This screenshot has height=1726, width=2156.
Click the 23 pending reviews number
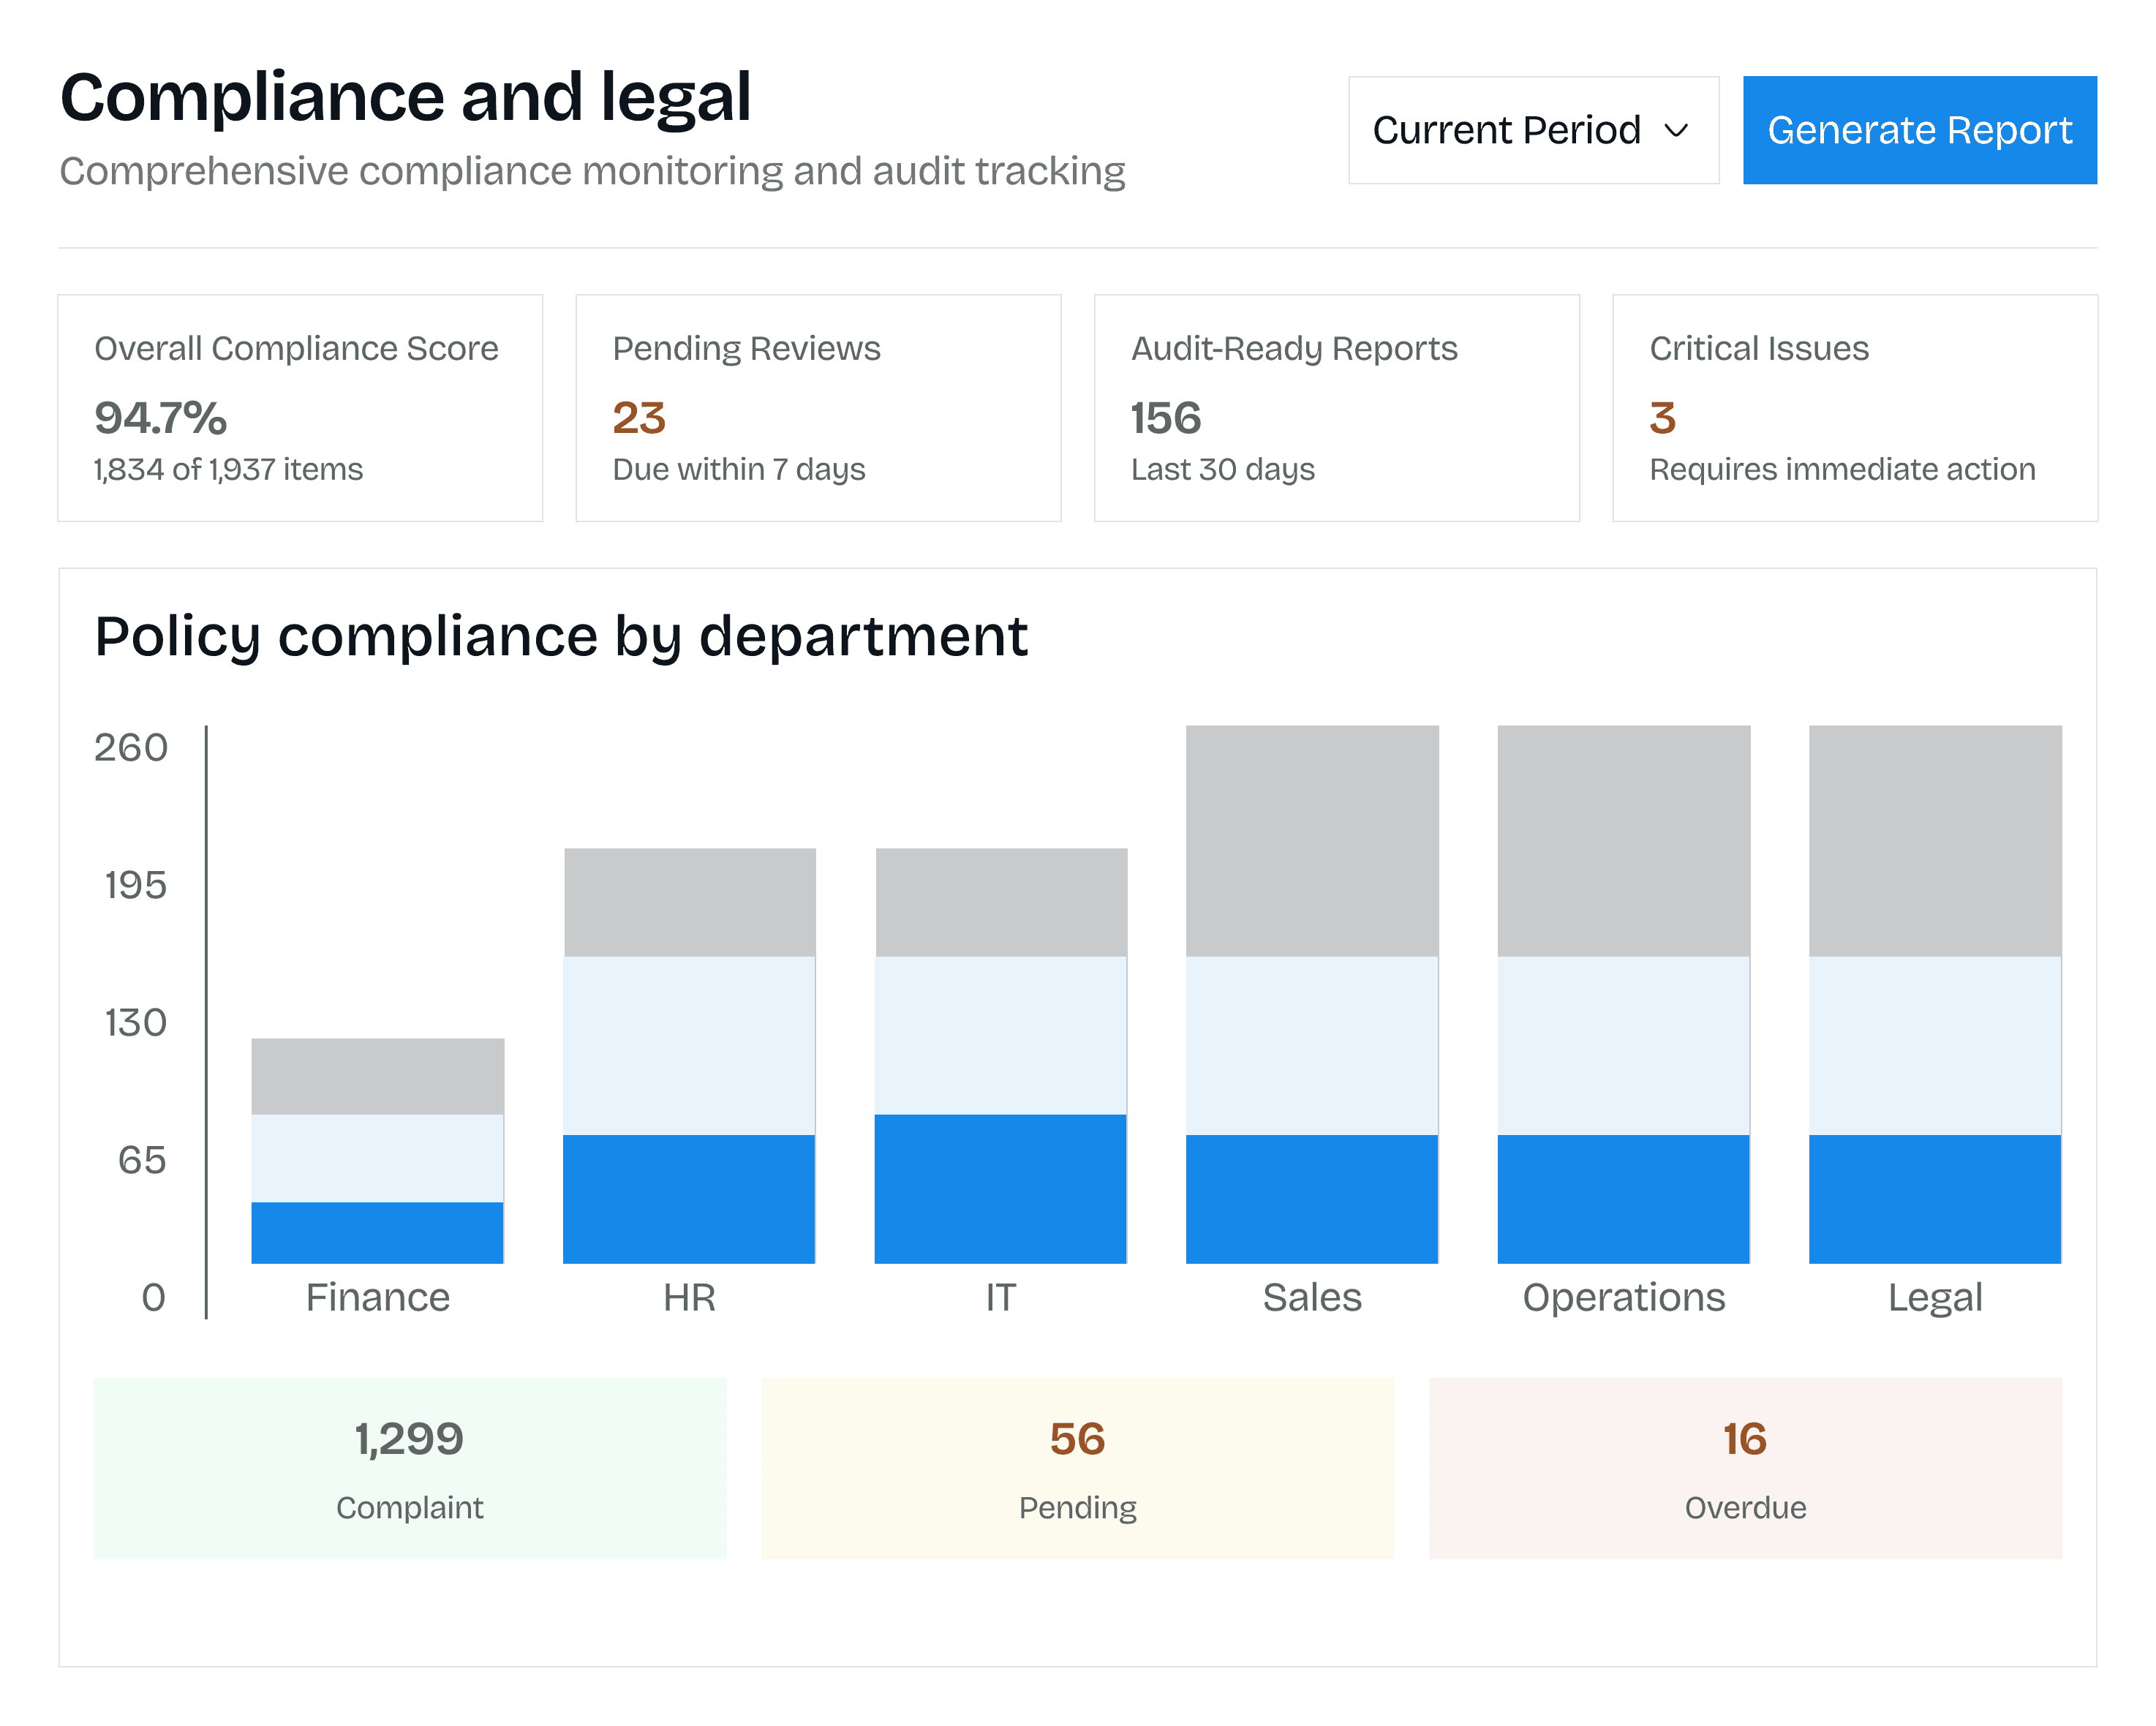click(639, 418)
